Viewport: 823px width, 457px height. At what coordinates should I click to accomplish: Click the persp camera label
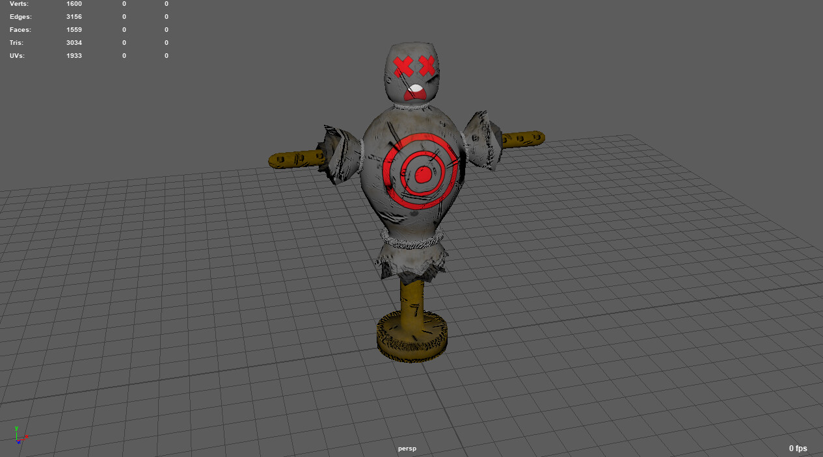407,448
